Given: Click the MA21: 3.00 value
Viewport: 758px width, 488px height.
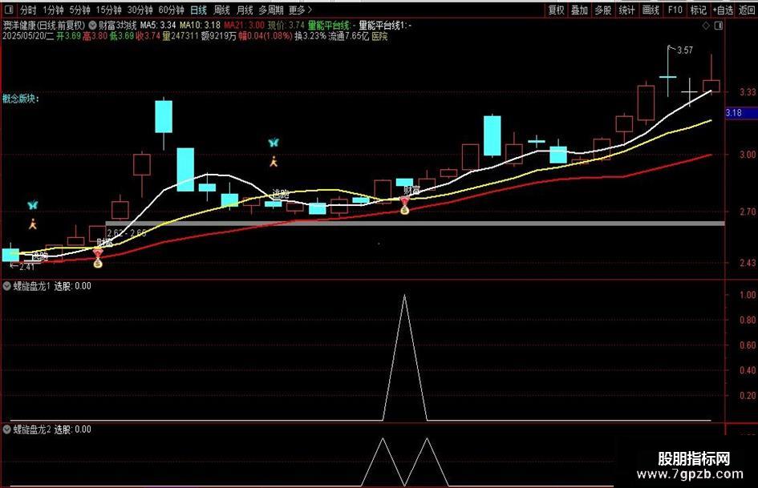Looking at the screenshot, I should click(244, 25).
